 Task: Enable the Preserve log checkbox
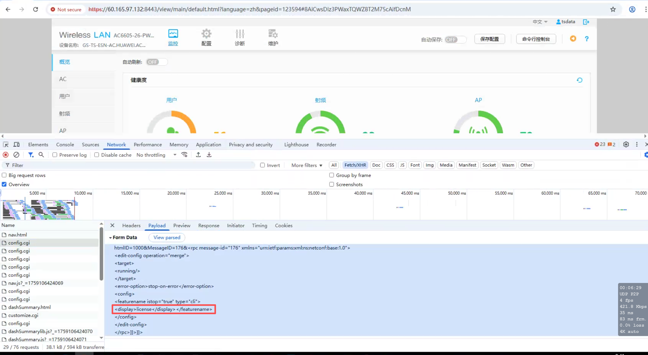[55, 155]
